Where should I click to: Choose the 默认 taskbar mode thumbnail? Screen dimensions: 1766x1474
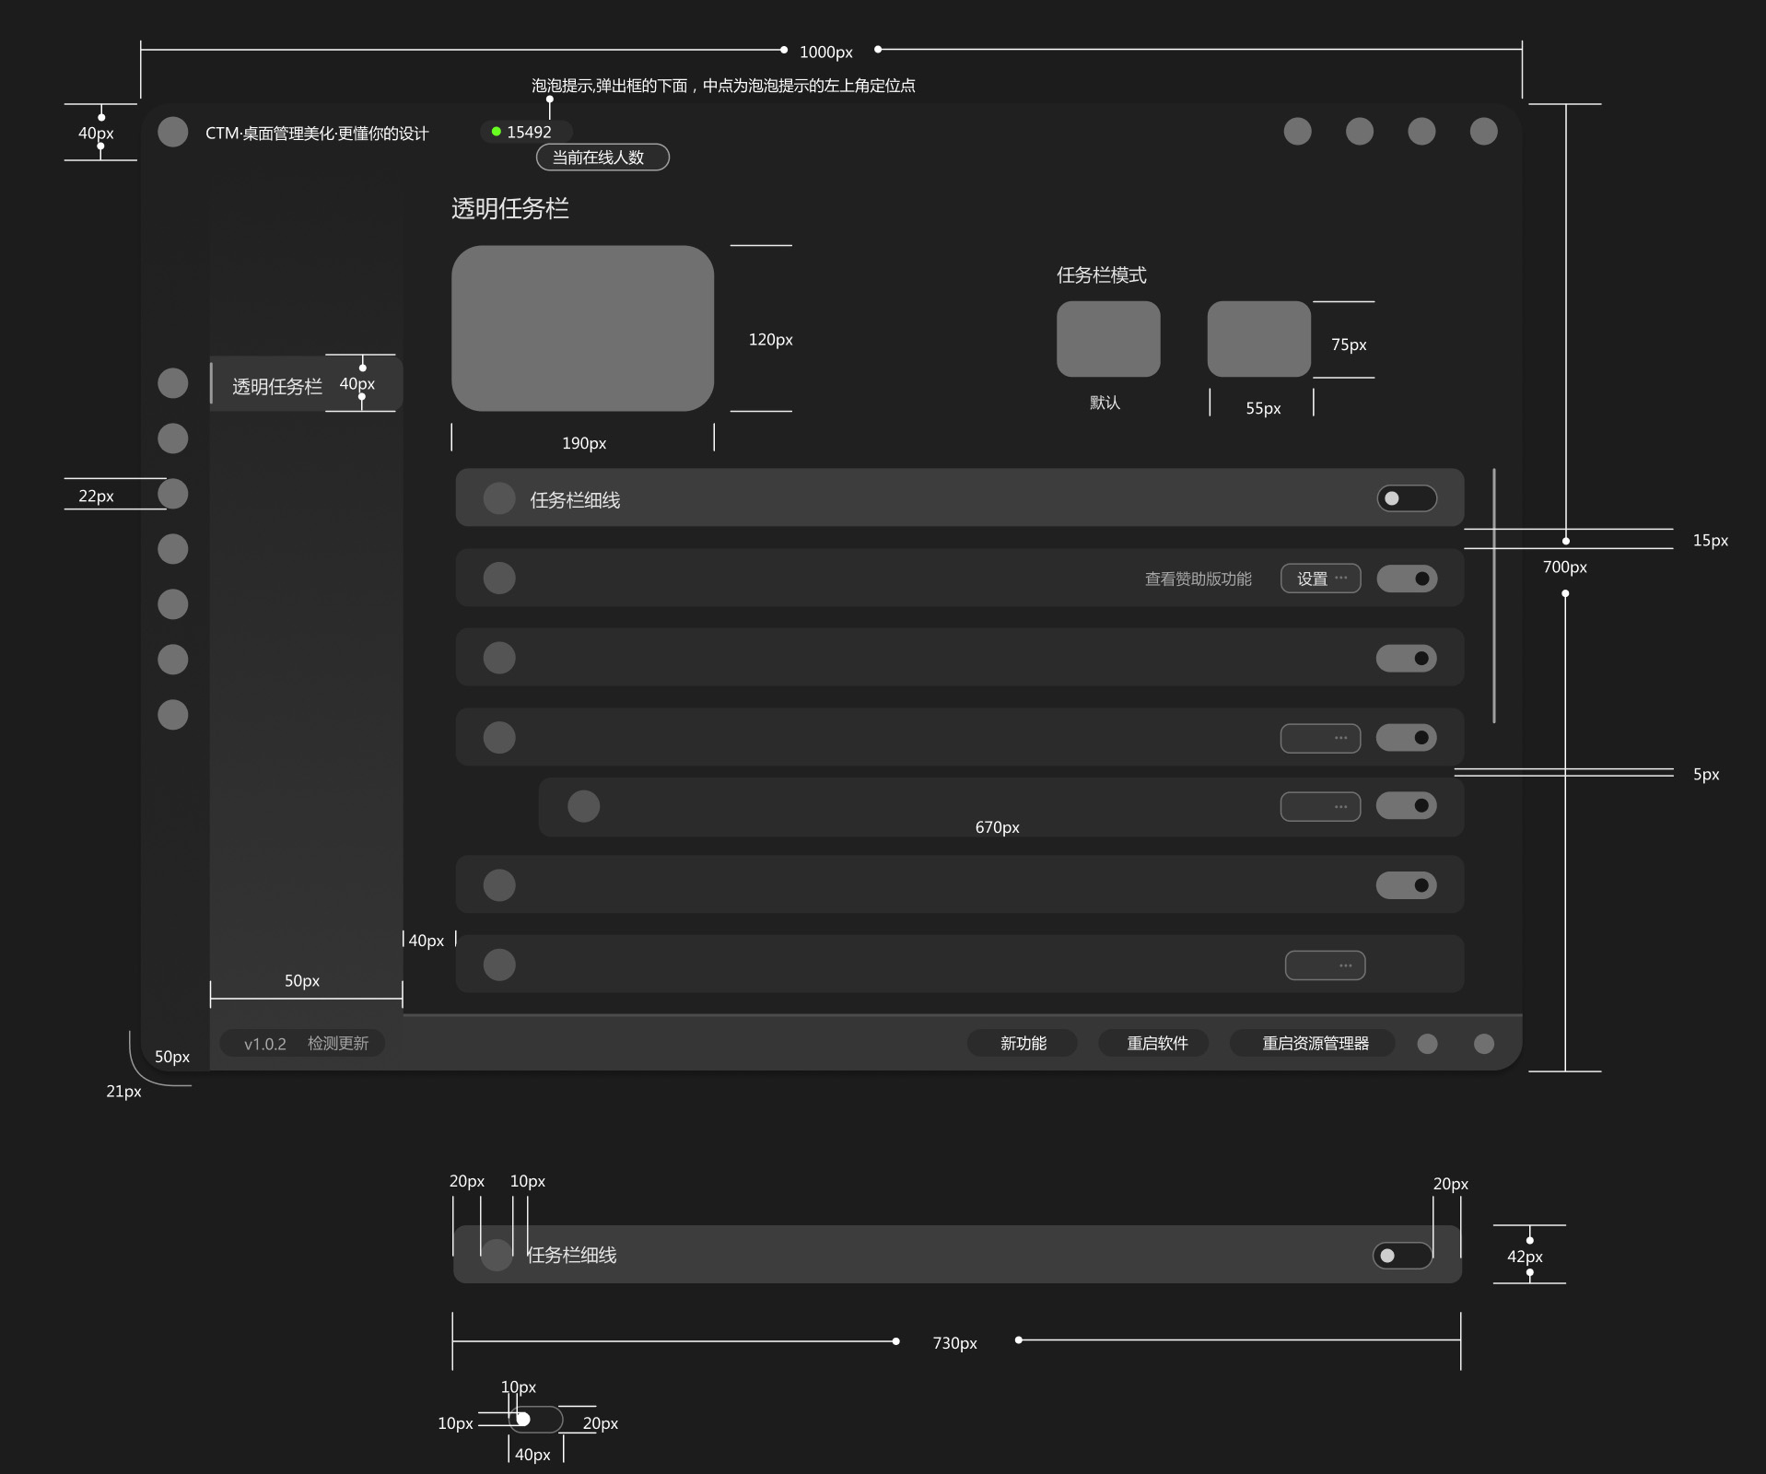click(x=1107, y=339)
